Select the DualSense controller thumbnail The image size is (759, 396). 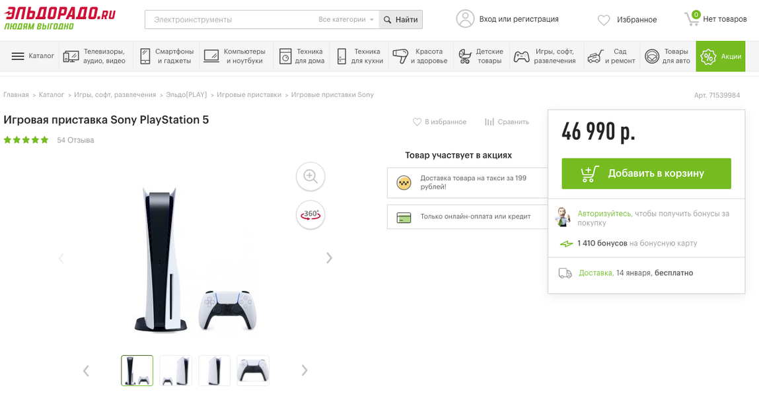pyautogui.click(x=253, y=370)
